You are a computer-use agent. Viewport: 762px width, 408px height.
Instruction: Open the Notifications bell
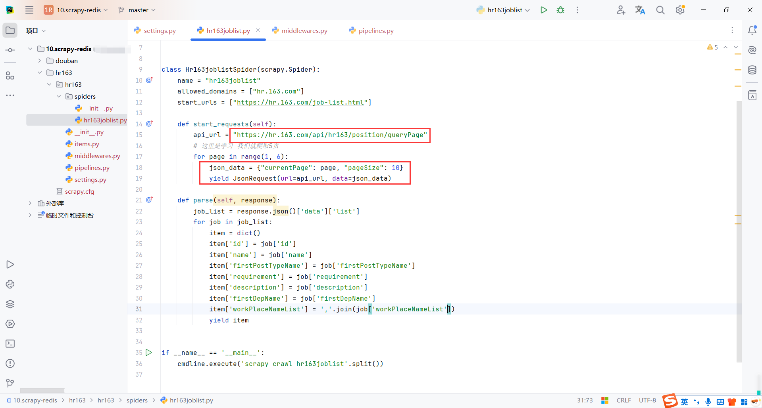pos(752,30)
